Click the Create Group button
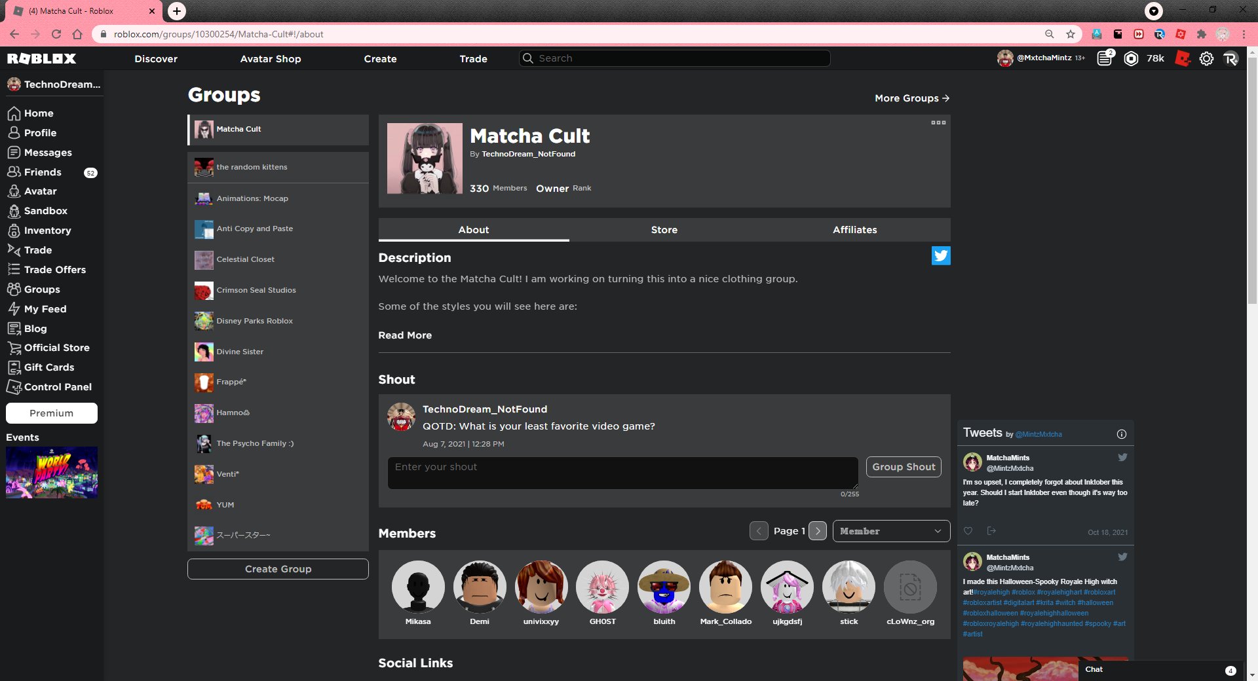The width and height of the screenshot is (1258, 681). [278, 569]
